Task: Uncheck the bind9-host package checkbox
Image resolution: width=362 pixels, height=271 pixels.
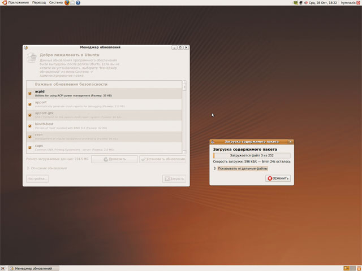Action: pyautogui.click(x=30, y=126)
